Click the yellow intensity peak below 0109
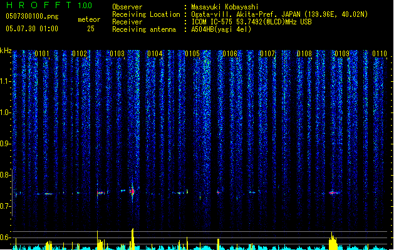Viewport: 394px width, 250px height. (x=333, y=241)
